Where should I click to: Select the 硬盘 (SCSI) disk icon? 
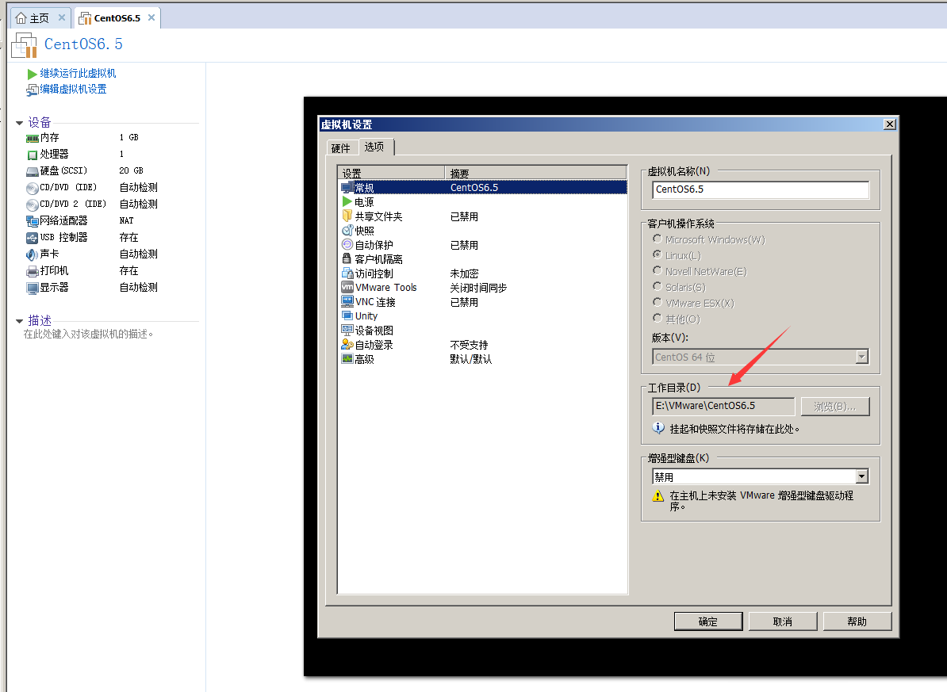(x=32, y=171)
